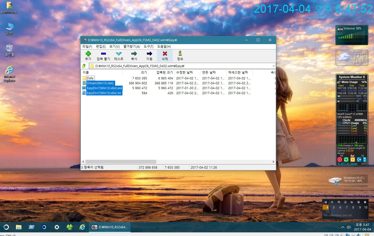Screen dimensions: 374x236
Task: Click blue log-off button in System Monitor
Action: click(x=359, y=159)
